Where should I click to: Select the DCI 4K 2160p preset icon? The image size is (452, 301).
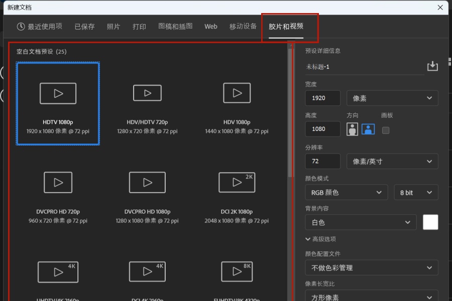tap(147, 271)
